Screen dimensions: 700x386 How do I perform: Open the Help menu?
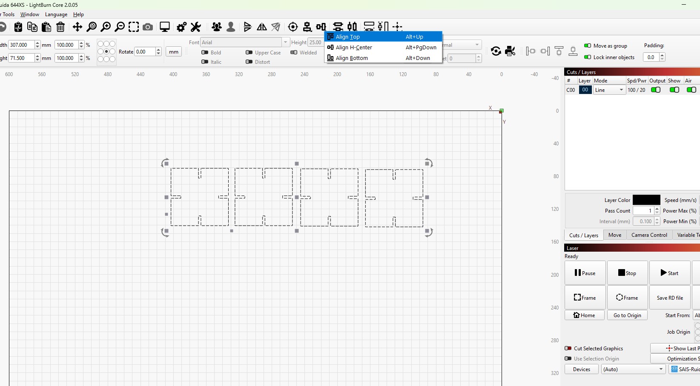coord(78,14)
